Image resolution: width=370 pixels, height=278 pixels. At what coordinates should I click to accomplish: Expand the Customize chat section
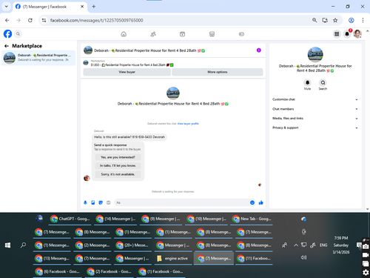(315, 99)
